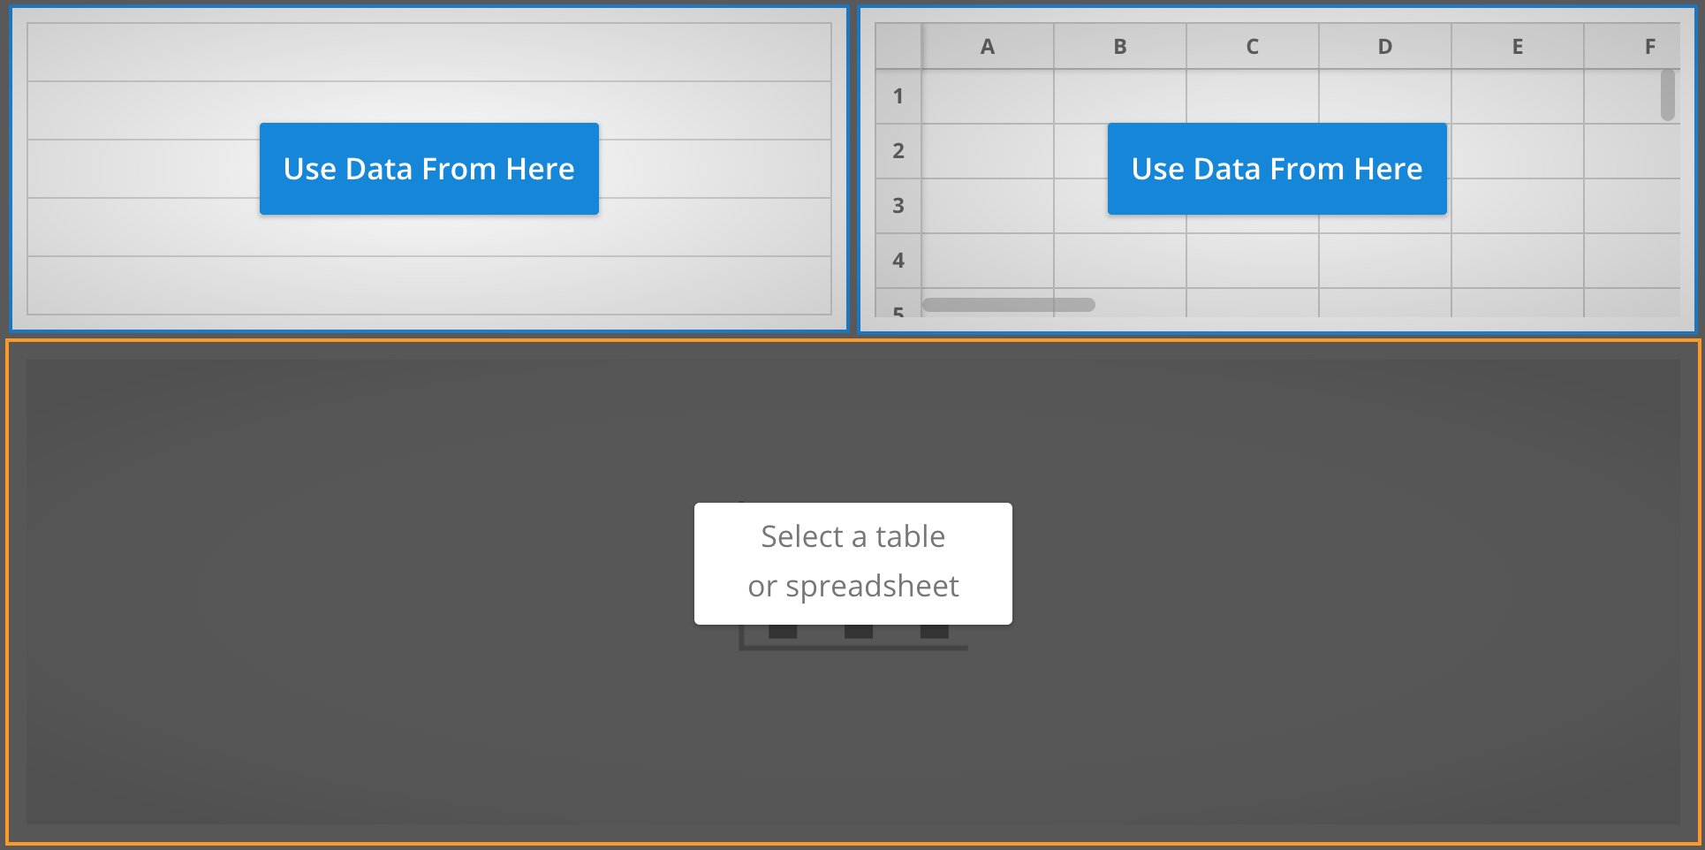Viewport: 1705px width, 850px height.
Task: Select column header C
Action: [1251, 46]
